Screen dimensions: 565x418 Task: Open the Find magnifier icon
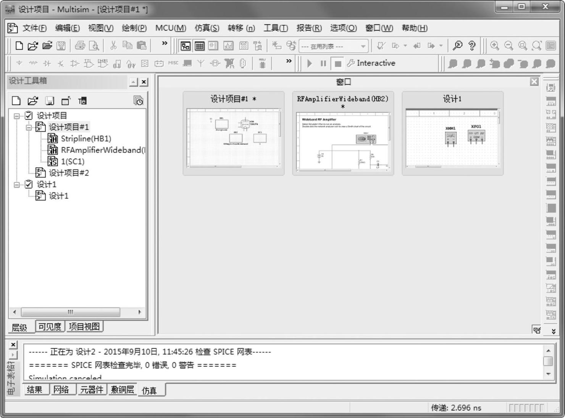[x=457, y=46]
